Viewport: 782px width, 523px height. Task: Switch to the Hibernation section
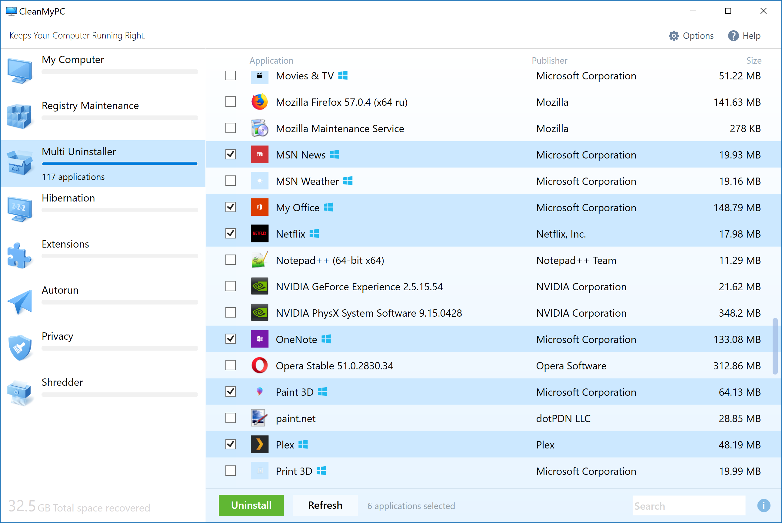click(103, 209)
